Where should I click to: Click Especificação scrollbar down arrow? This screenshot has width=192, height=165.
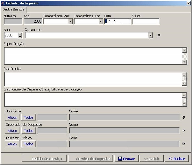tap(185, 62)
